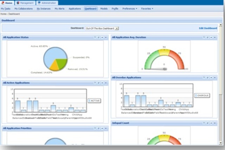Open help for Infopad Count panel
225x150 pixels.
pos(204,123)
